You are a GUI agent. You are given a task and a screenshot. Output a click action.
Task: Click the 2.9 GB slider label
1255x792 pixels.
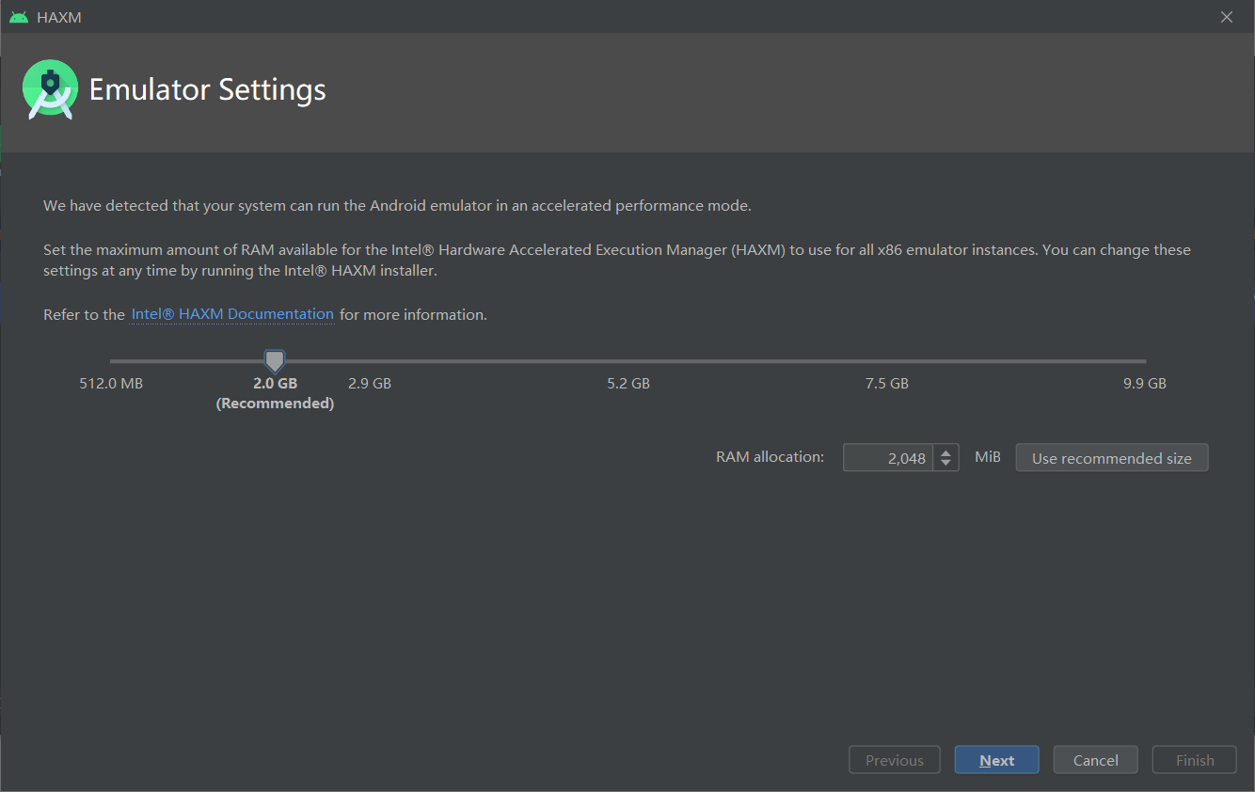(370, 383)
